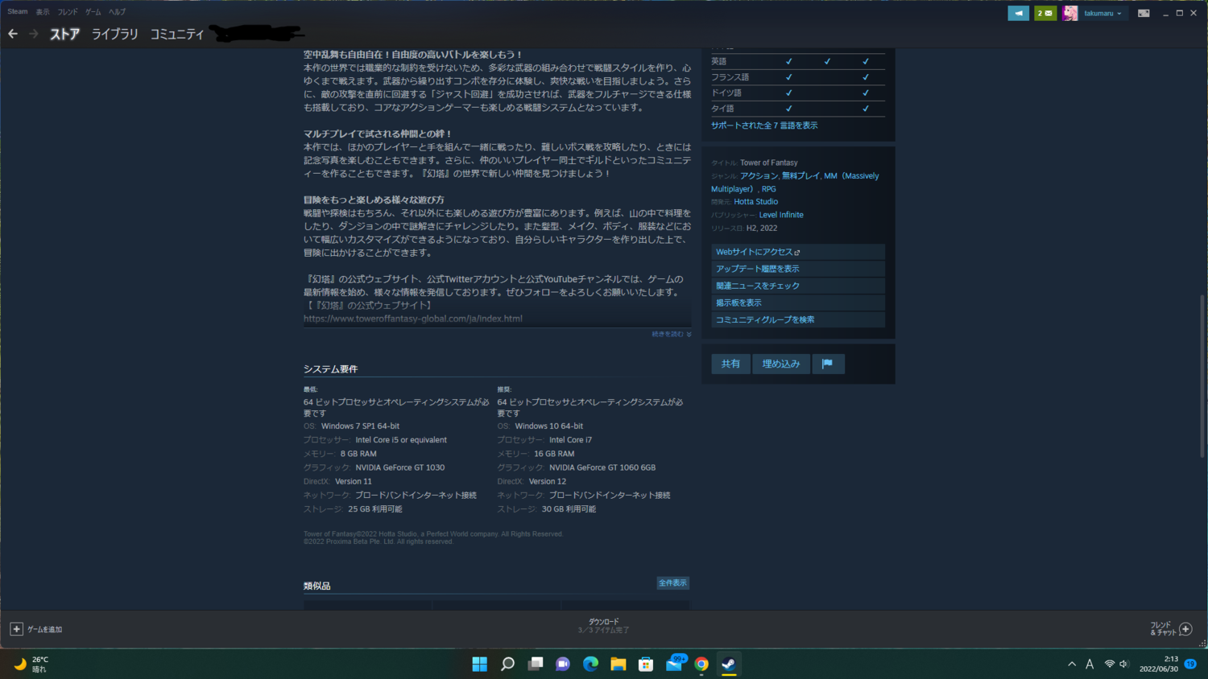Open the 表示 menu
Viewport: 1208px width, 679px height.
(x=43, y=12)
